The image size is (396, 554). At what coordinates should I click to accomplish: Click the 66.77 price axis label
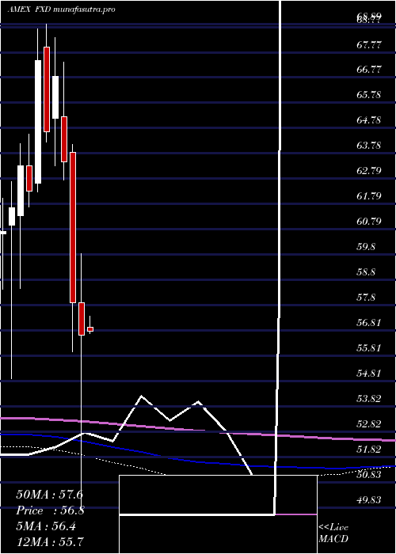[x=369, y=70]
